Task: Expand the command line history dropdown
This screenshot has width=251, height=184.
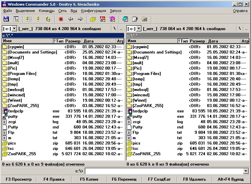Action: 246,171
